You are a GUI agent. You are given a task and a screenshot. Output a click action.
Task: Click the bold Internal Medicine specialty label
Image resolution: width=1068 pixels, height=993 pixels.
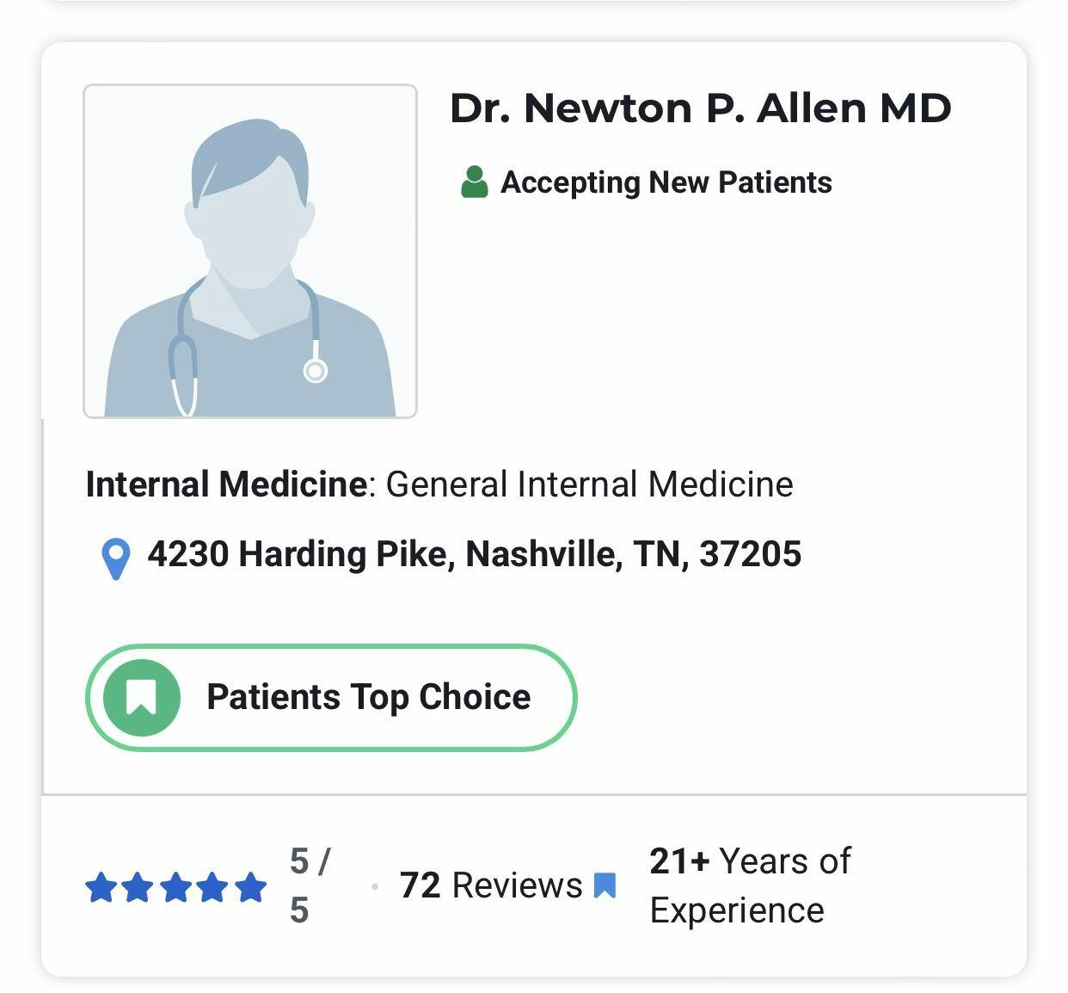(227, 484)
